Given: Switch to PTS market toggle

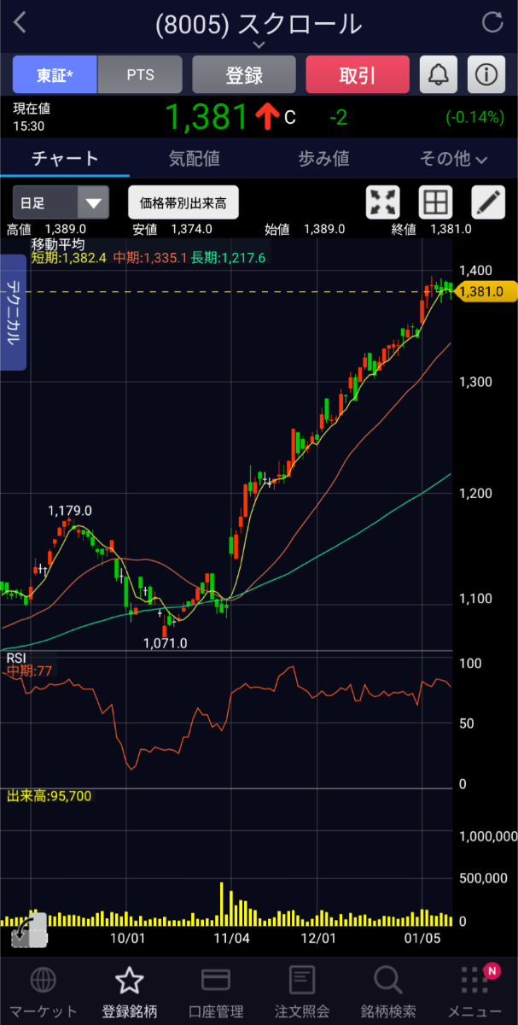Looking at the screenshot, I should [x=140, y=75].
